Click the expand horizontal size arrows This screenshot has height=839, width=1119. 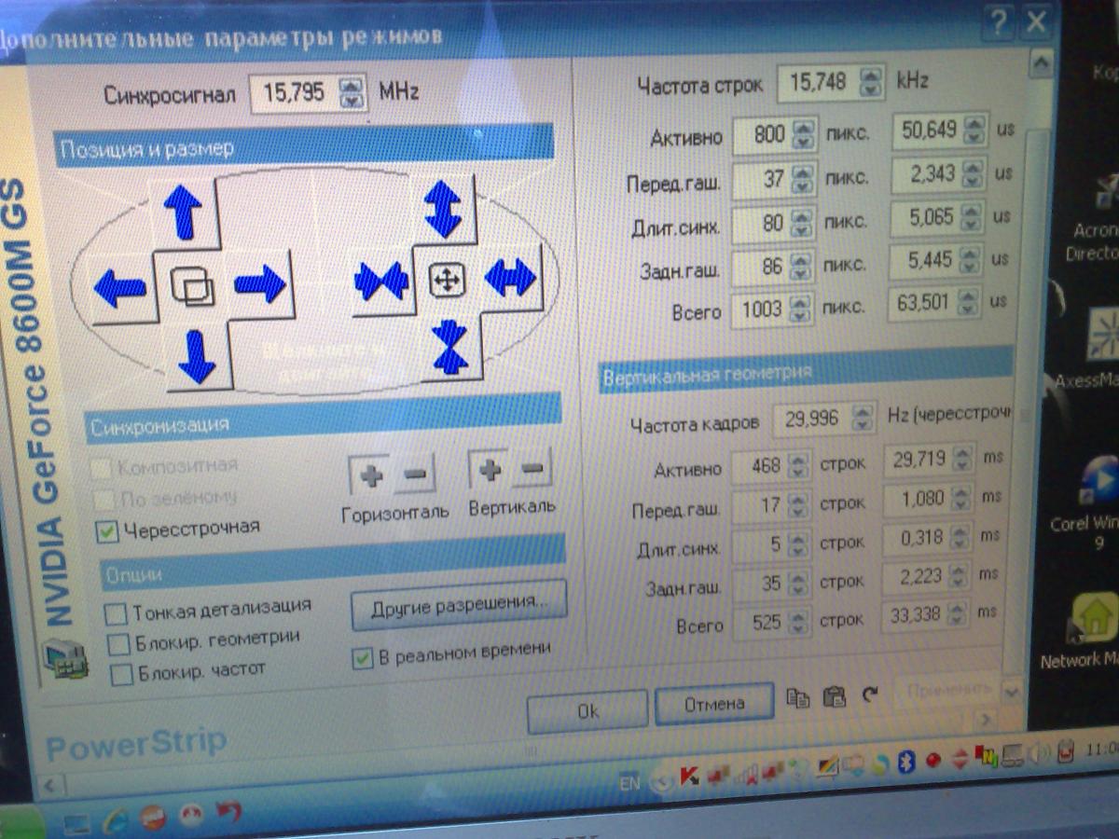[x=510, y=277]
